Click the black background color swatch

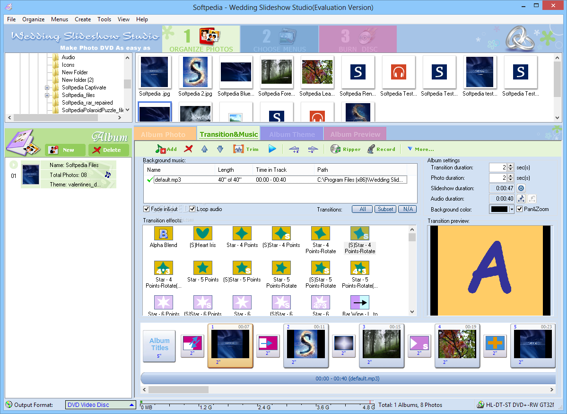[x=499, y=209]
